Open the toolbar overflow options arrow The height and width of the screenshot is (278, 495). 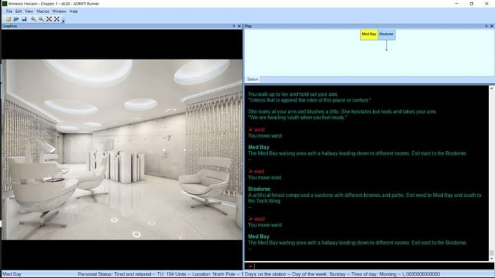(63, 21)
